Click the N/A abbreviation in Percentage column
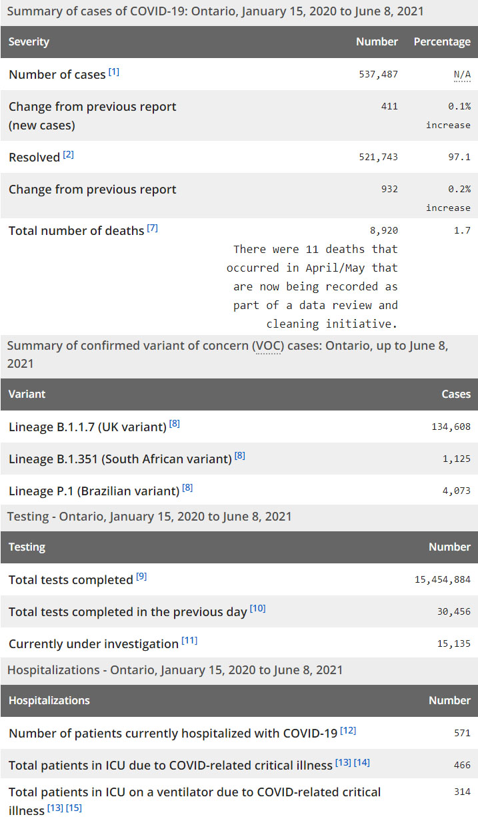The image size is (478, 821). point(462,74)
